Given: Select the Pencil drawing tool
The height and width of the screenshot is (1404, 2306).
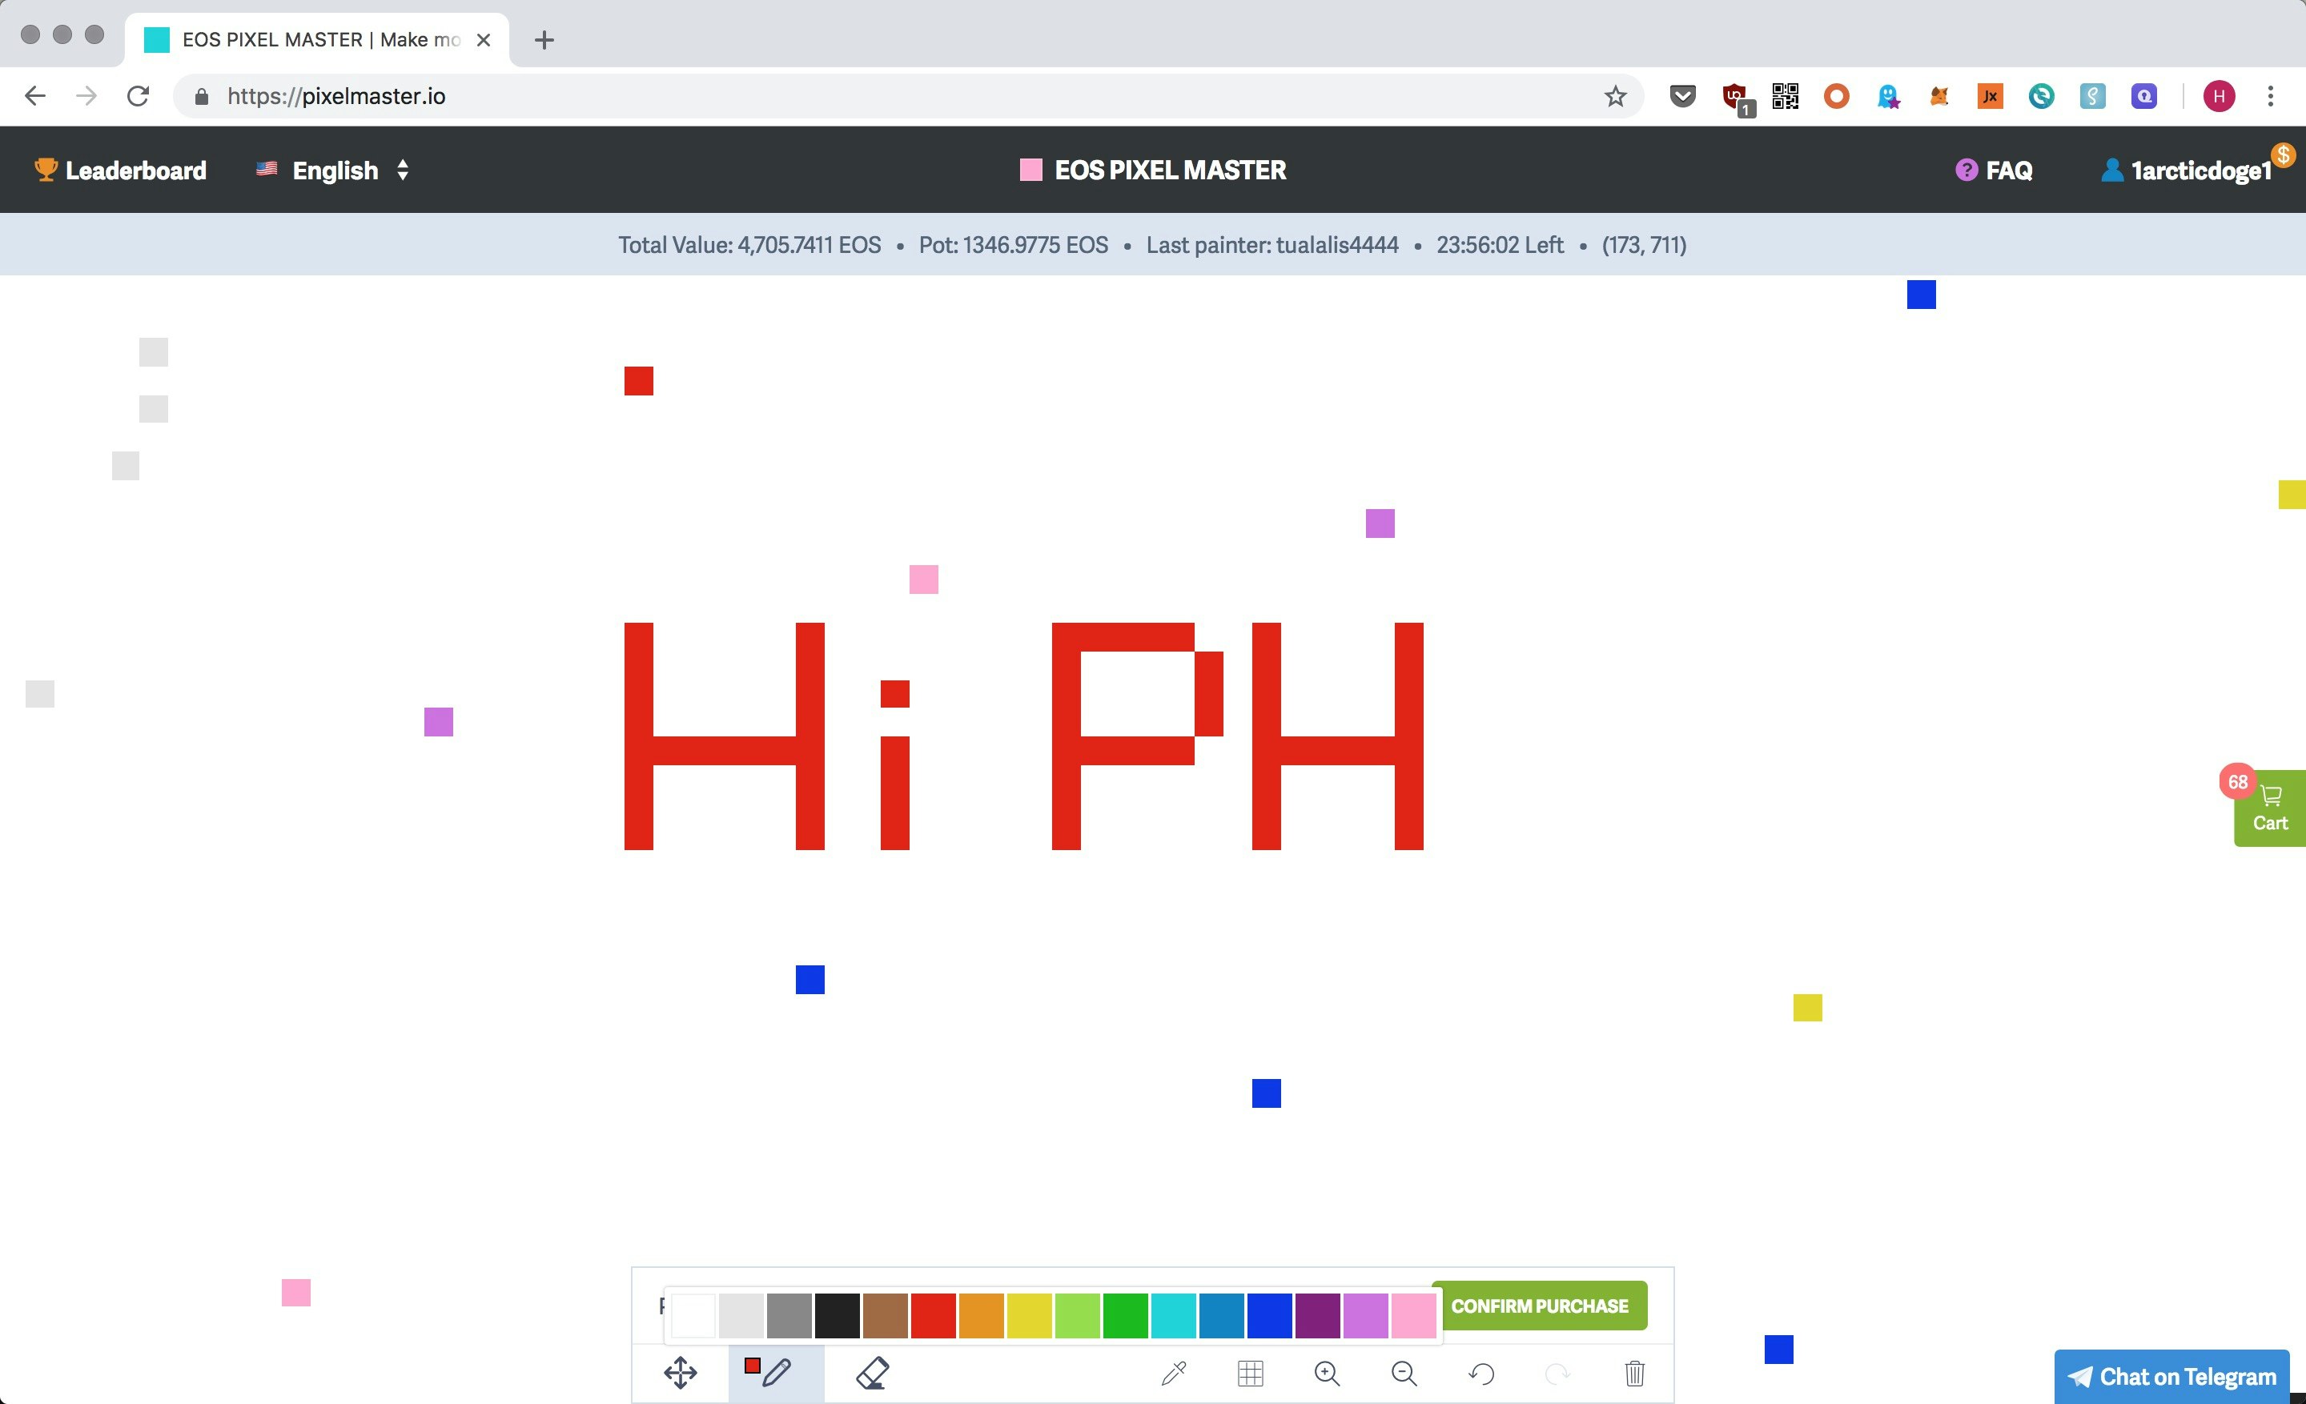Looking at the screenshot, I should [774, 1374].
